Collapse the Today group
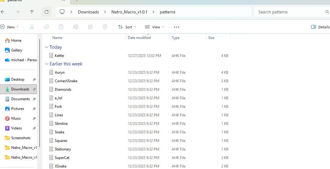330x169 pixels. coord(47,47)
